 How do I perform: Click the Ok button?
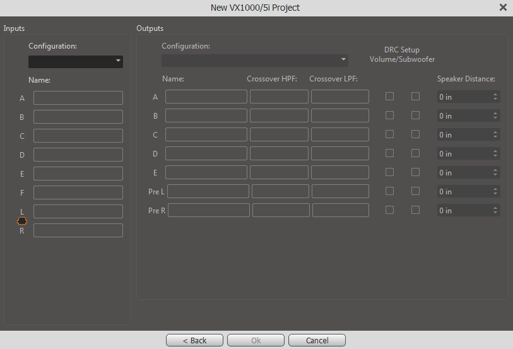[x=256, y=340]
